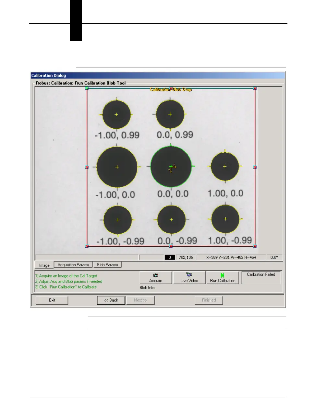Screen dimensions: 327x420
Task: Click the Calibration Failed status box
Action: 261,278
